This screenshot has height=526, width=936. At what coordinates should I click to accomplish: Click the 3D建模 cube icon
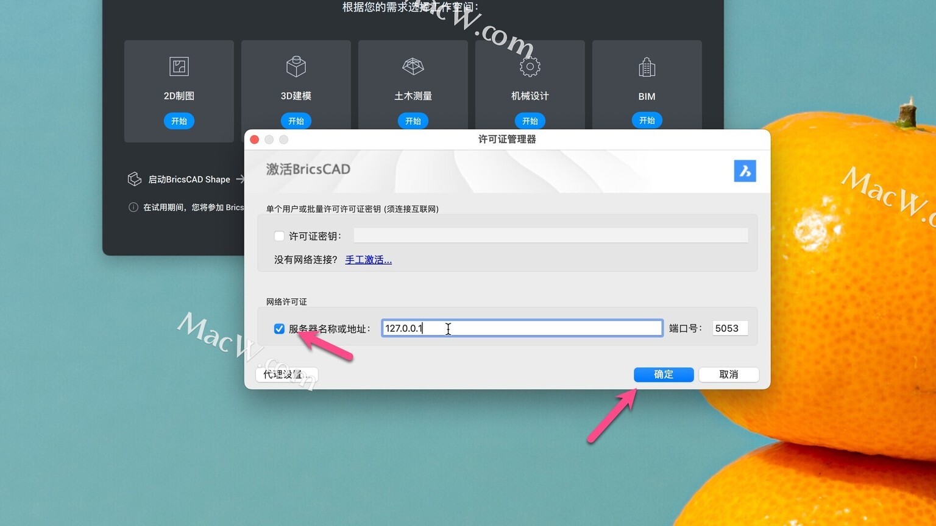click(x=296, y=66)
